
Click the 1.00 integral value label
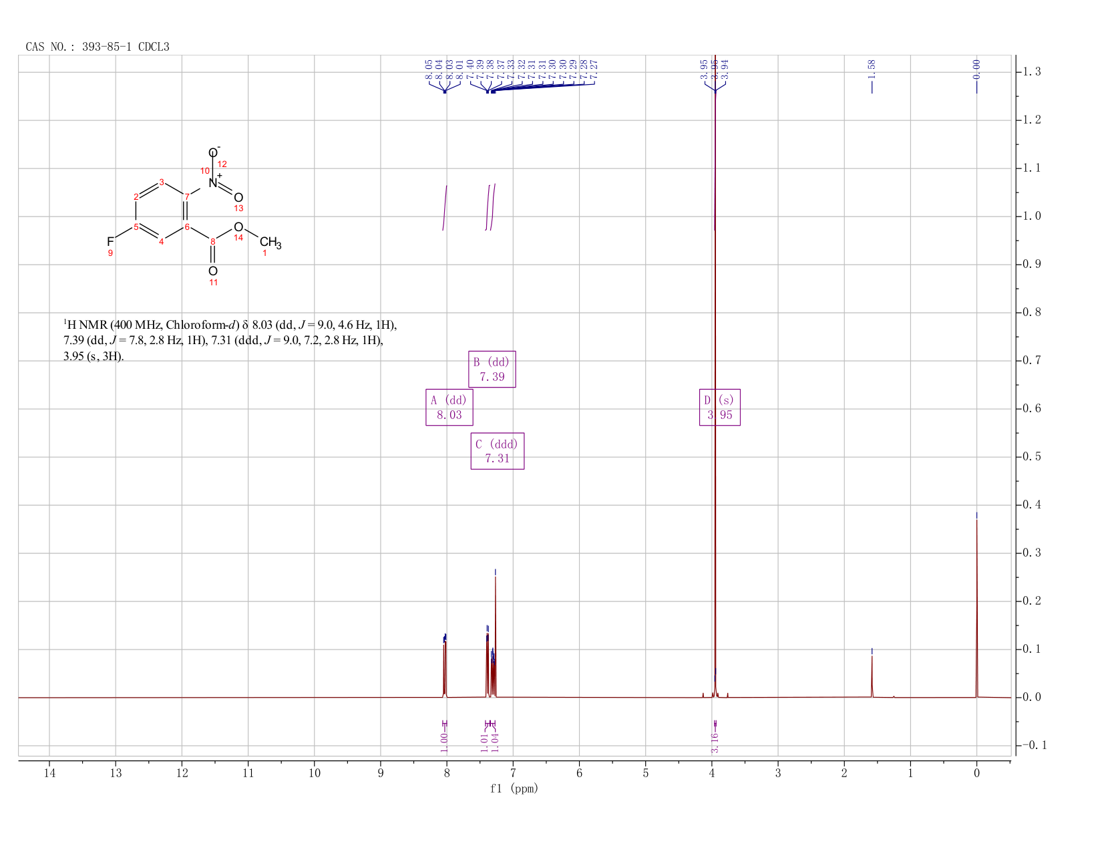click(x=444, y=742)
